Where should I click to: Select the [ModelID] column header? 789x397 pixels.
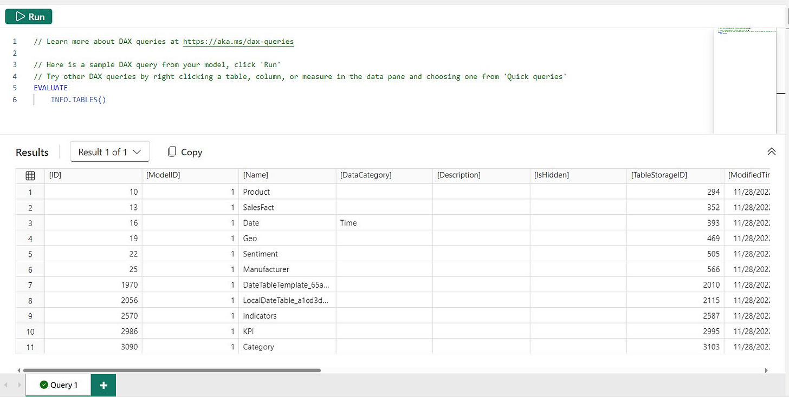[x=190, y=175]
